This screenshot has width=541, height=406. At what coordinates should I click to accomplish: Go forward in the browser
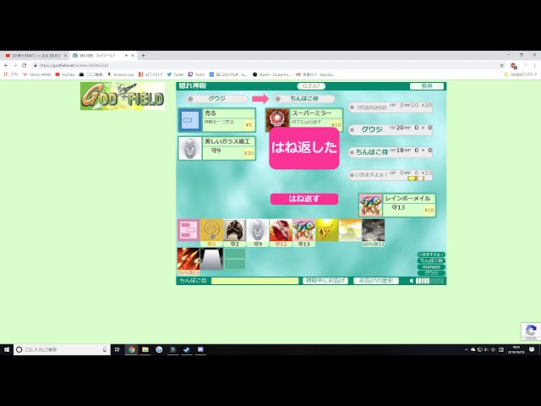[x=15, y=65]
